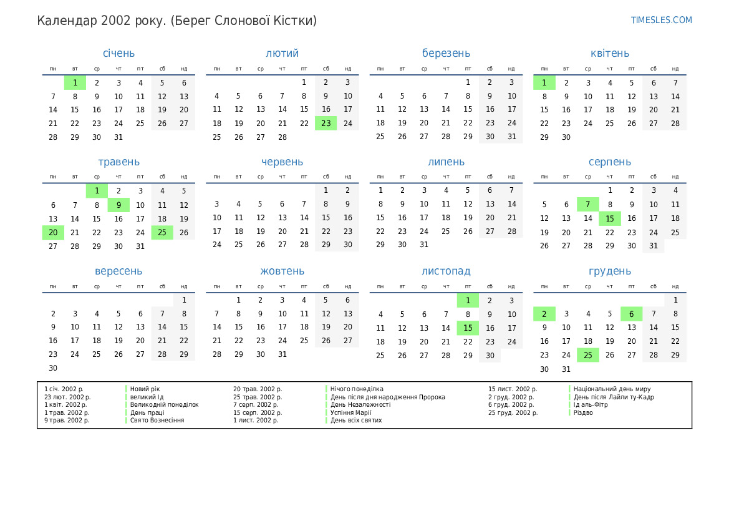
Task: Click highlighted day 23 in лютий
Action: (x=326, y=123)
